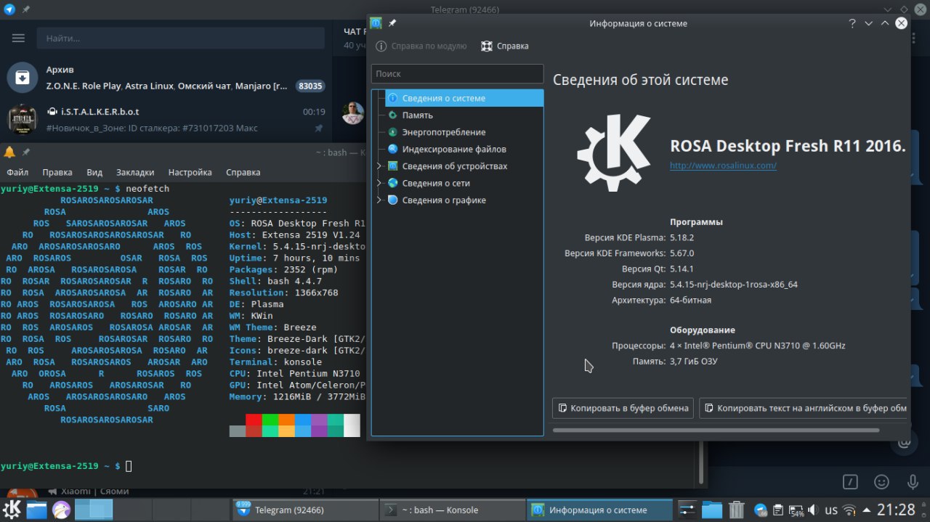The height and width of the screenshot is (522, 930).
Task: Focus the Telegram Найти search field
Action: (x=180, y=38)
